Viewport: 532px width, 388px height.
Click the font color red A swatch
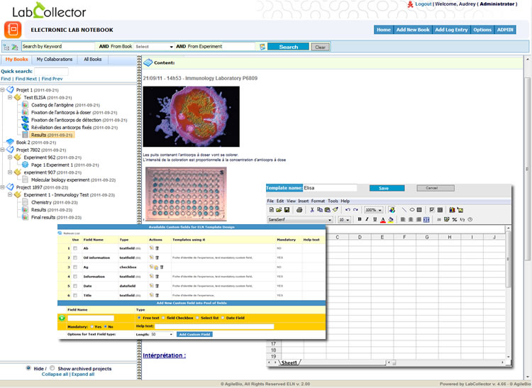tap(383, 220)
